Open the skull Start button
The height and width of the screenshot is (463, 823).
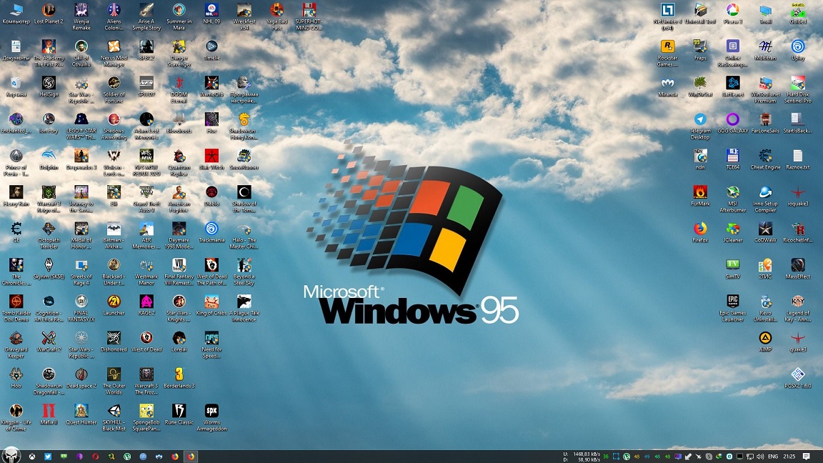(11, 454)
